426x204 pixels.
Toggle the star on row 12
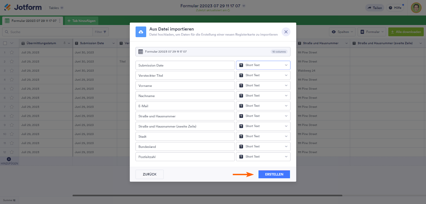12,152
